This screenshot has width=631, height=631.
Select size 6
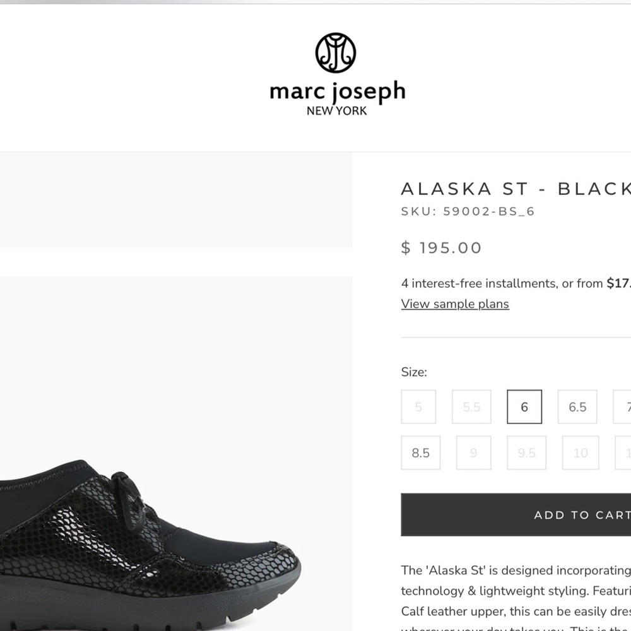tap(524, 406)
